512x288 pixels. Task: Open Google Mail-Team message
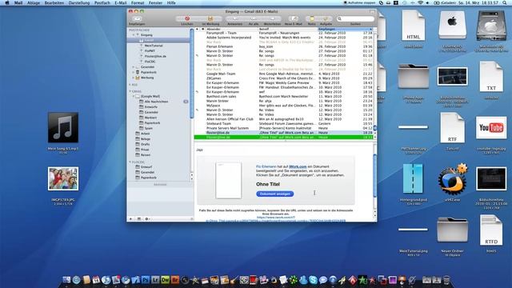283,74
